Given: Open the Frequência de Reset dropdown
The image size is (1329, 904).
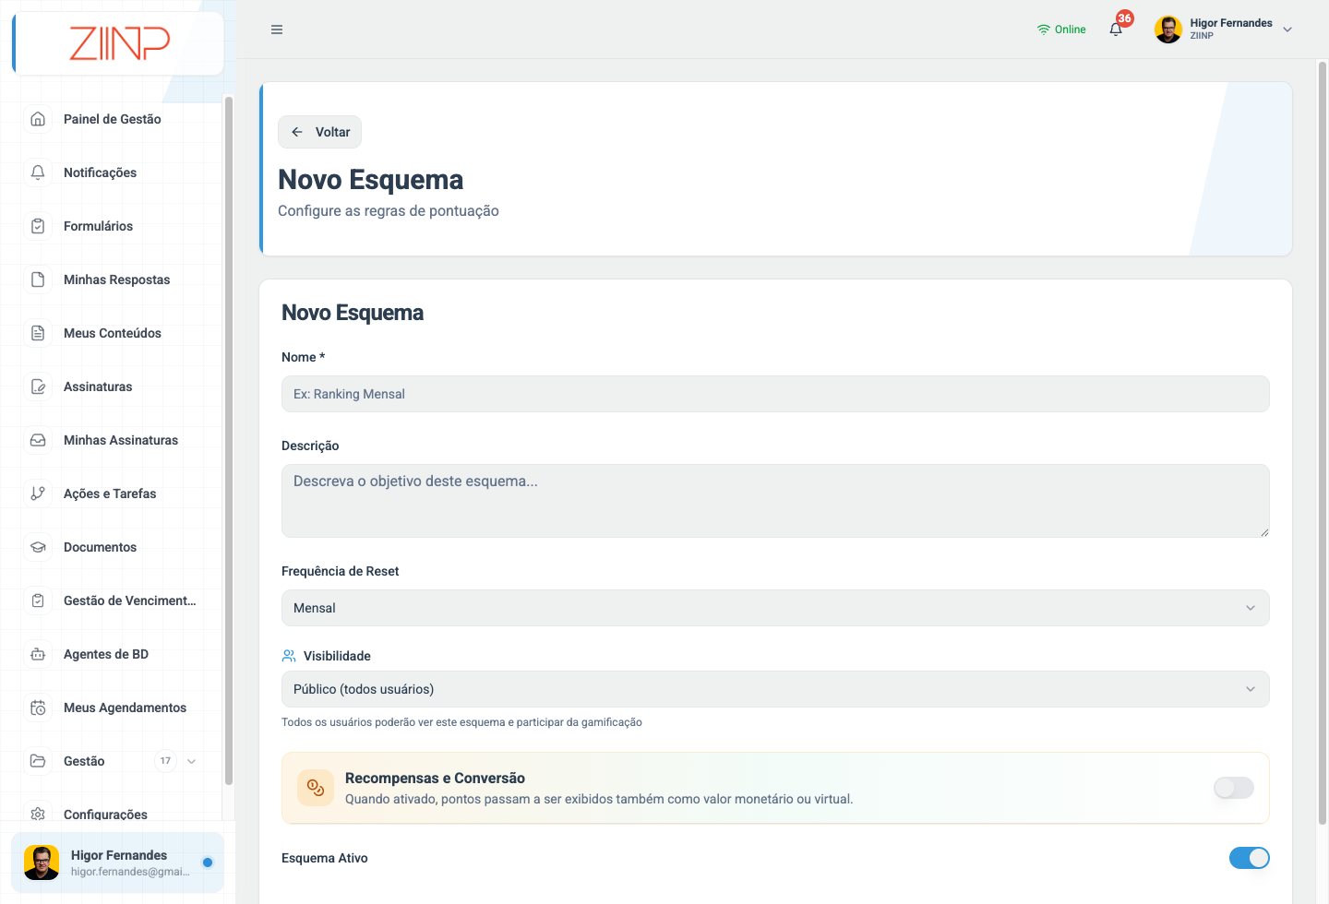Looking at the screenshot, I should (775, 608).
